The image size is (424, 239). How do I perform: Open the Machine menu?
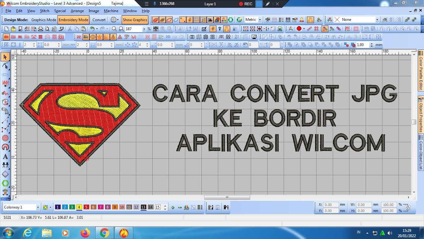111,11
